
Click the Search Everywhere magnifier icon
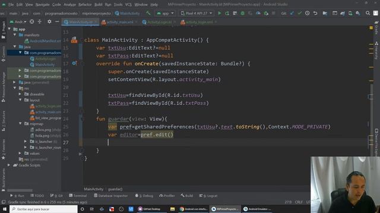coord(368,13)
